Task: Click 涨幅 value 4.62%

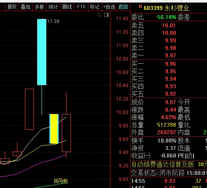Action: (169, 117)
